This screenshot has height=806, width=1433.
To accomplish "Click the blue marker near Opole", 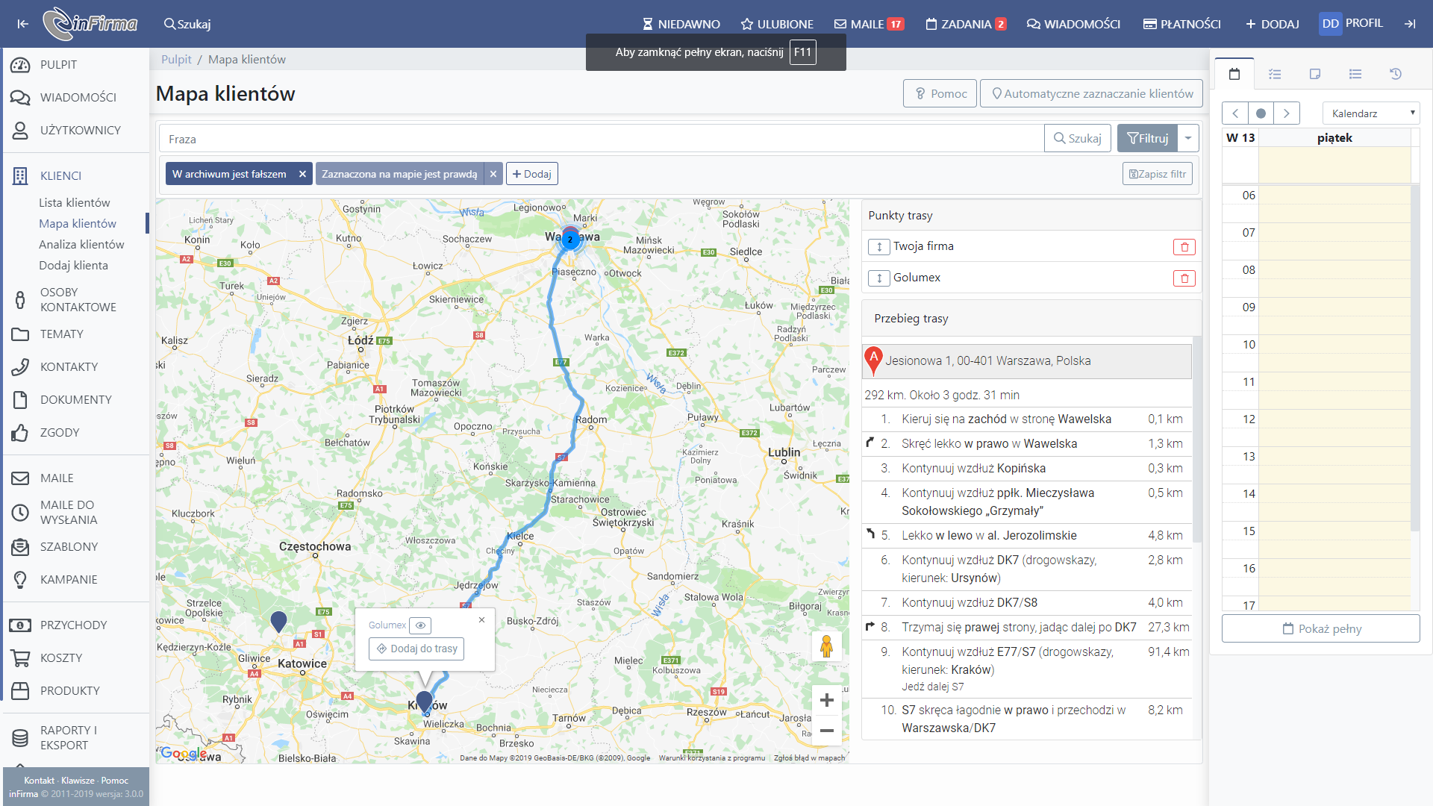I will [278, 621].
